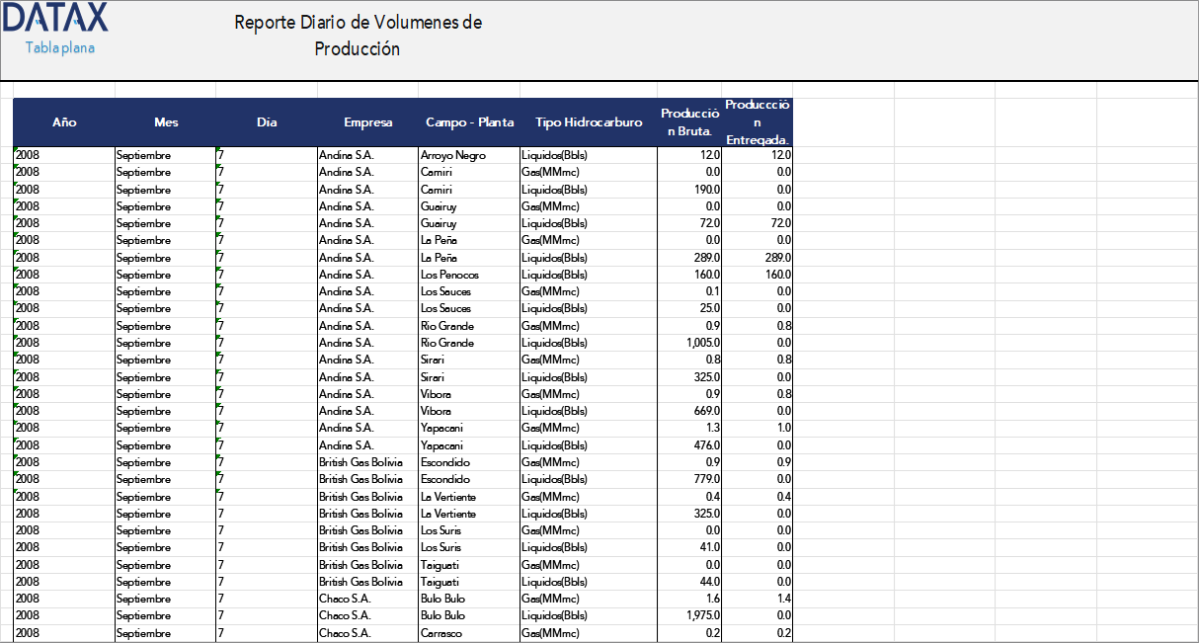Select the 779.0 value for Escondido
The image size is (1199, 643).
point(705,479)
